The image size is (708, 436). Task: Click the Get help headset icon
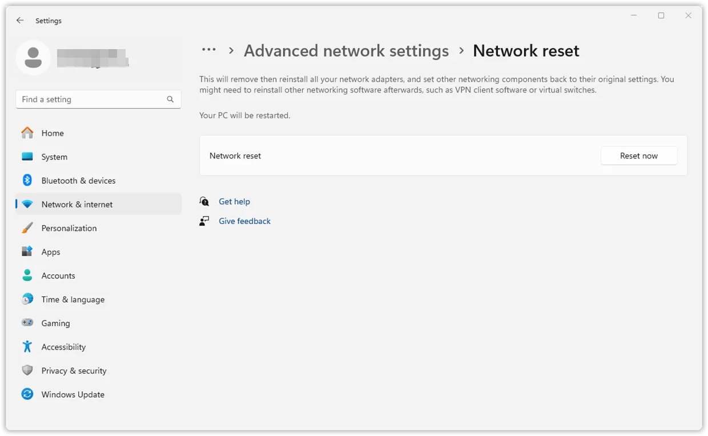pos(204,201)
